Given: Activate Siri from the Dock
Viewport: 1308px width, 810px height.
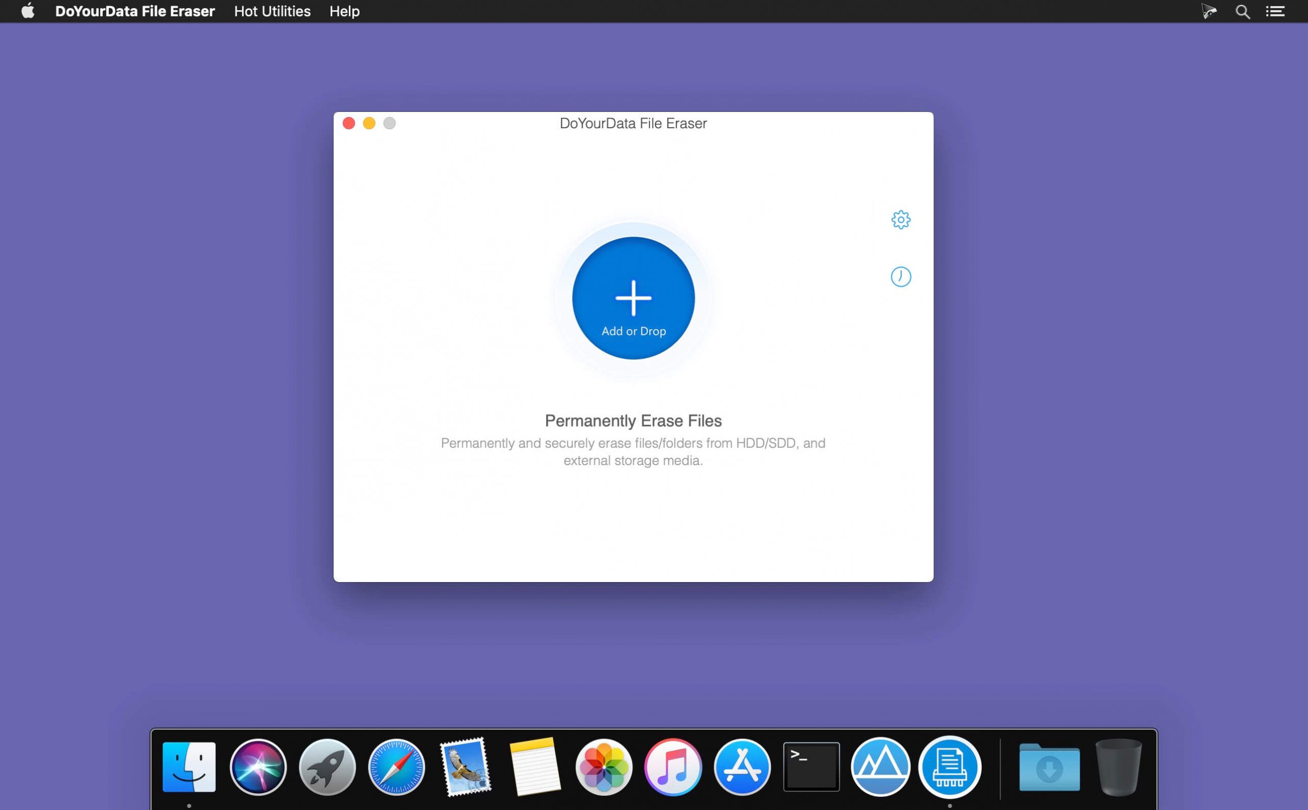Looking at the screenshot, I should [258, 767].
